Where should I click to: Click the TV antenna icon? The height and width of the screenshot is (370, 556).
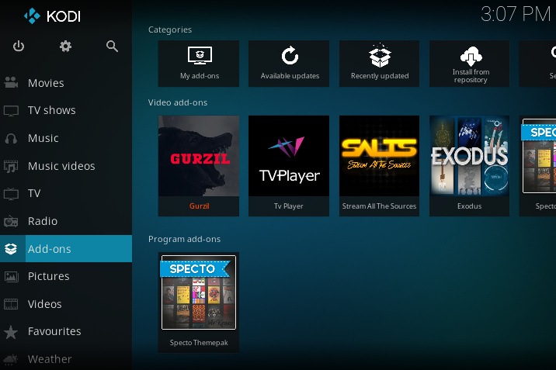pos(11,194)
